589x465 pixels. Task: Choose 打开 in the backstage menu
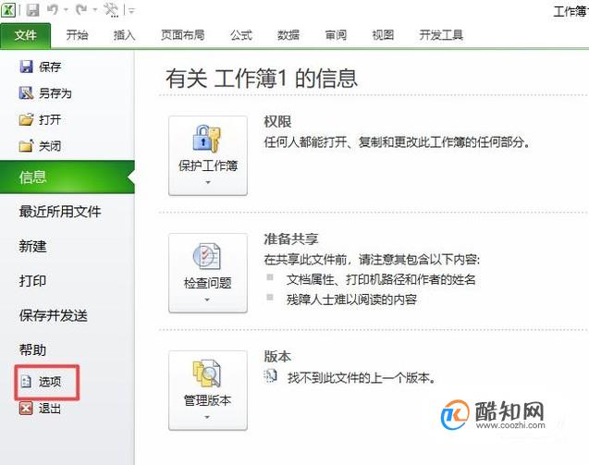coord(50,120)
